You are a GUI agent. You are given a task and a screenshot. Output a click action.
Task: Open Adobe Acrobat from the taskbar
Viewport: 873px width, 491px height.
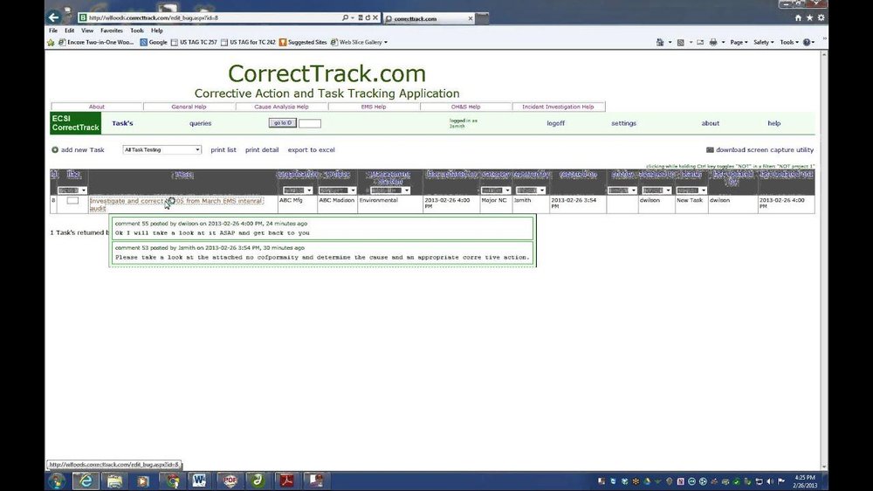tap(286, 481)
